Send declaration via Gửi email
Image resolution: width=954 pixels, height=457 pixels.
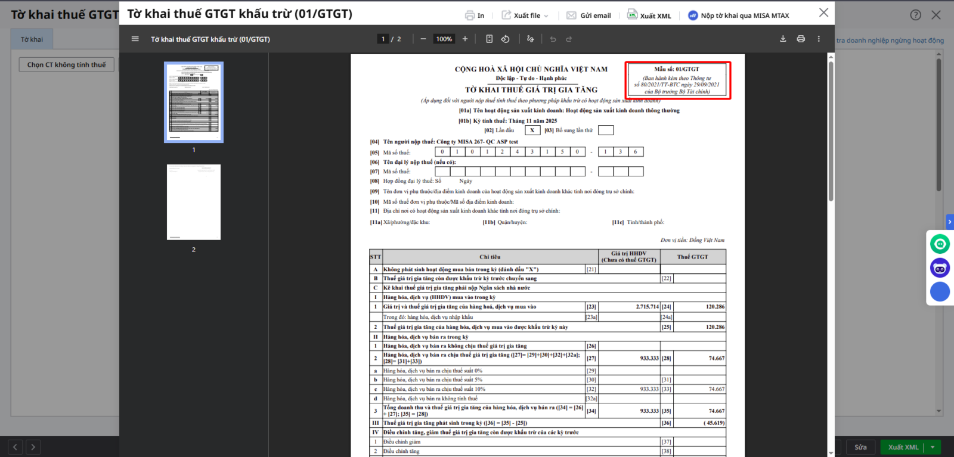(588, 15)
